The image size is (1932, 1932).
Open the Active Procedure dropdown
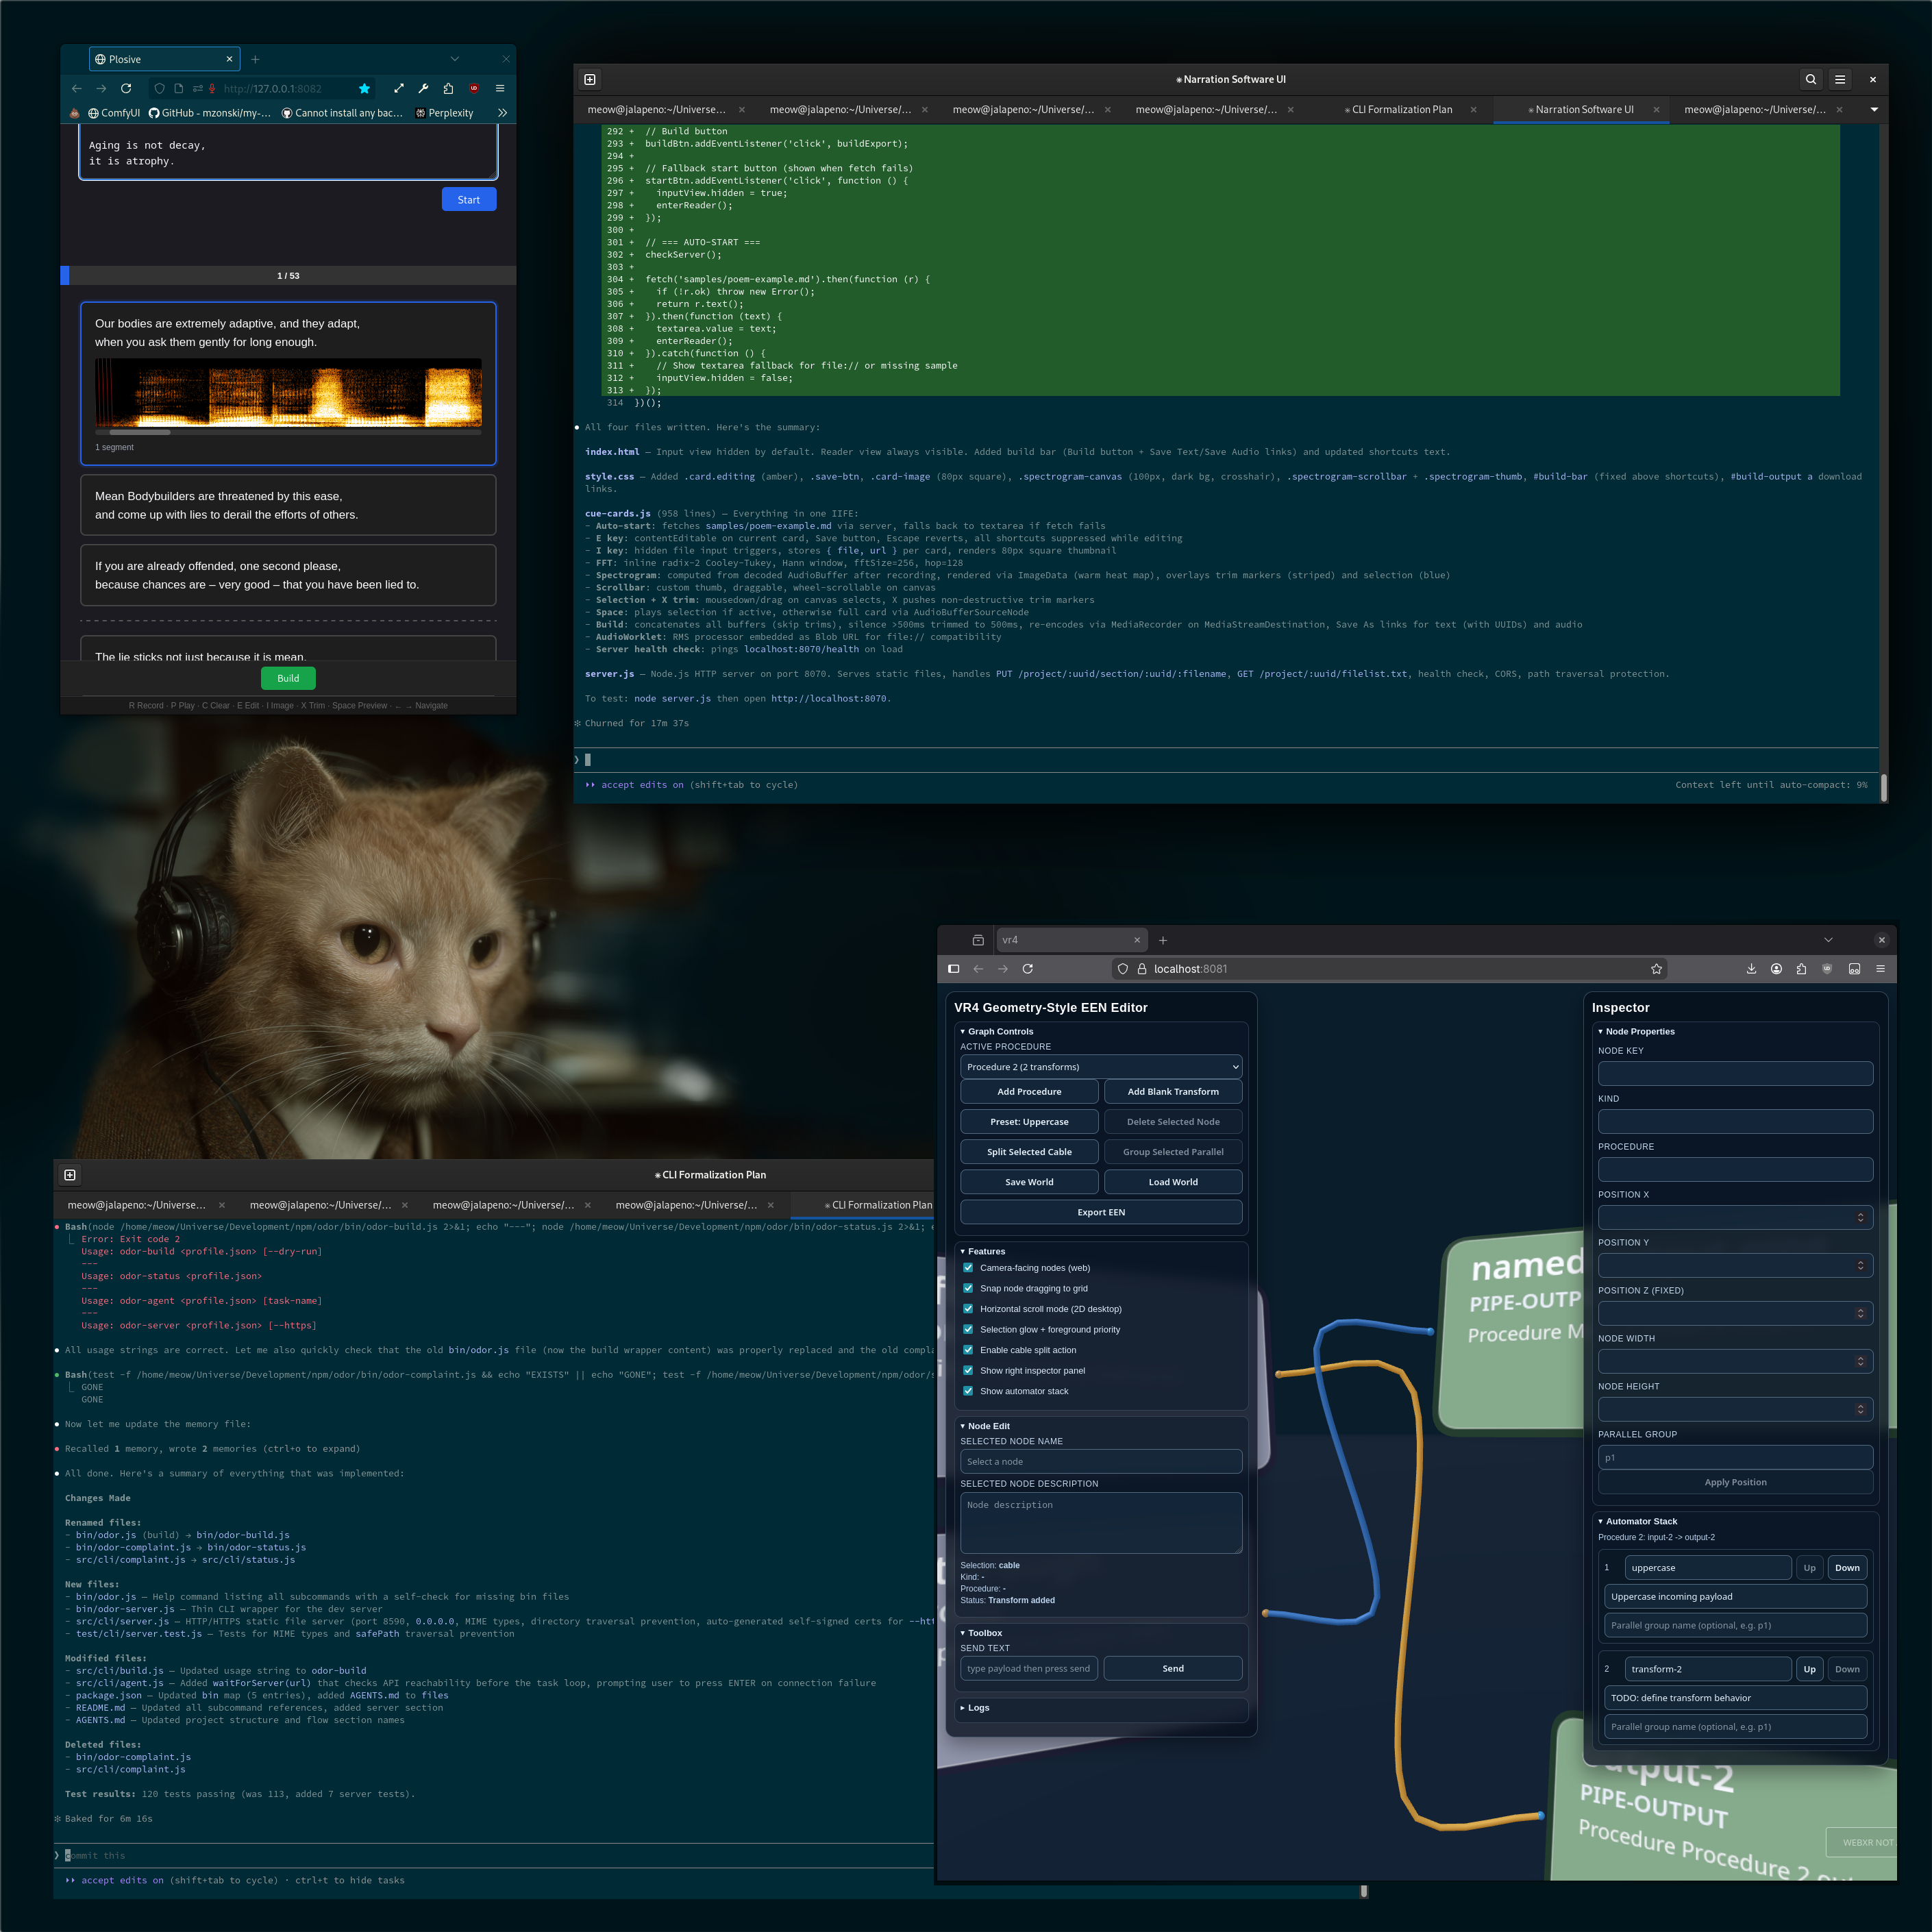[x=1101, y=1067]
